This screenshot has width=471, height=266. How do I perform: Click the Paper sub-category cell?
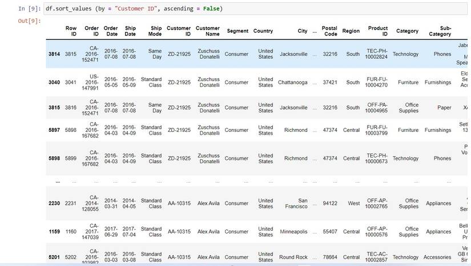(444, 107)
